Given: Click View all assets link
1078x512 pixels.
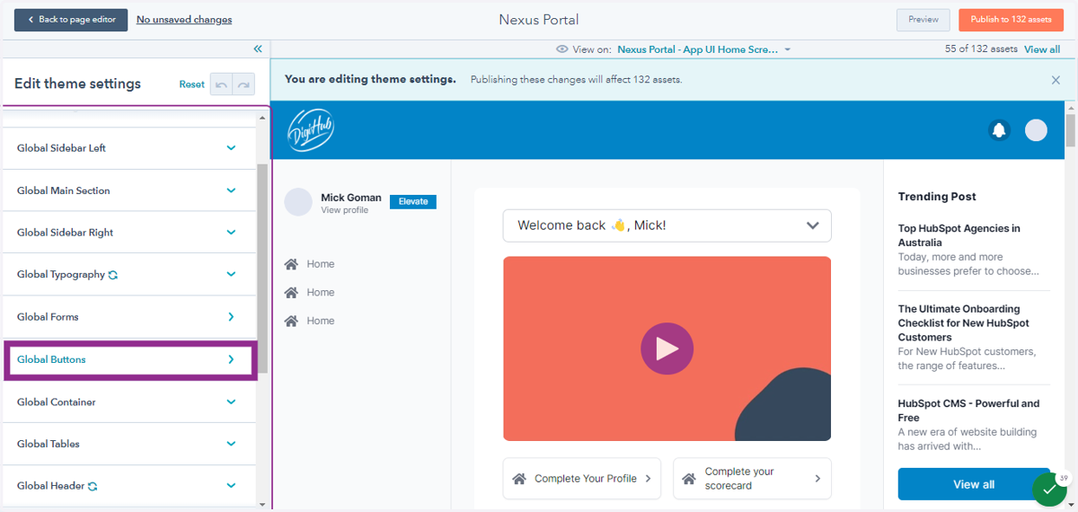Looking at the screenshot, I should (x=1042, y=49).
